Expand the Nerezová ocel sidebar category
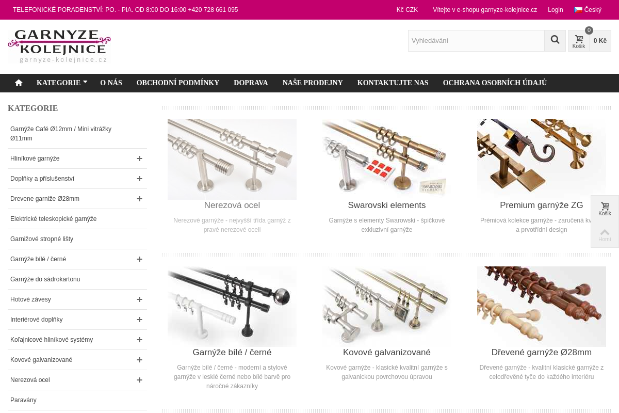 [x=139, y=380]
